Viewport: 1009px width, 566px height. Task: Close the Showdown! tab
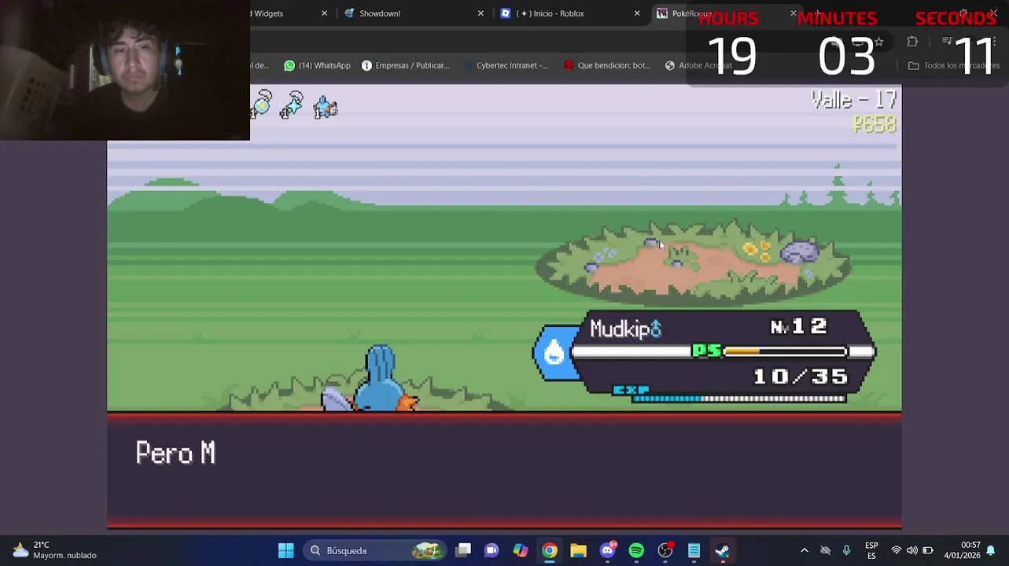480,13
